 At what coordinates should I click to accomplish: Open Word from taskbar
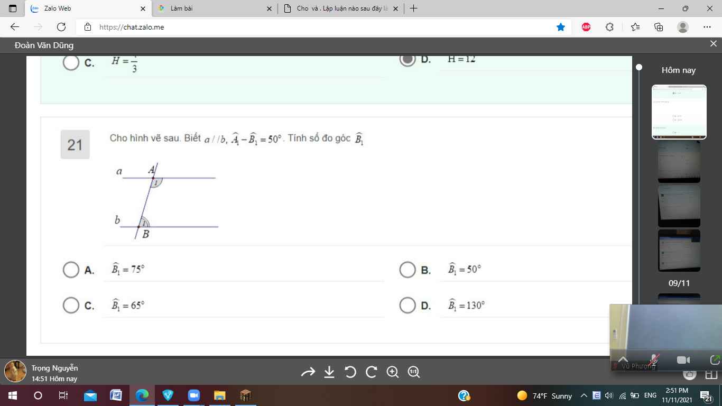[116, 395]
